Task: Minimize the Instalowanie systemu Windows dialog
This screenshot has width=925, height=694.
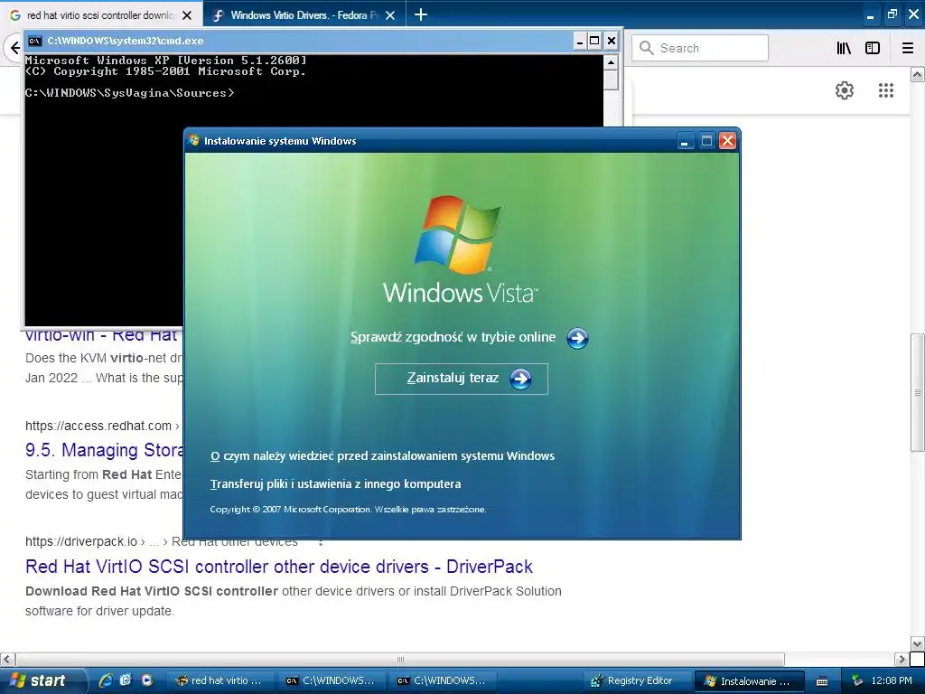Action: tap(685, 141)
